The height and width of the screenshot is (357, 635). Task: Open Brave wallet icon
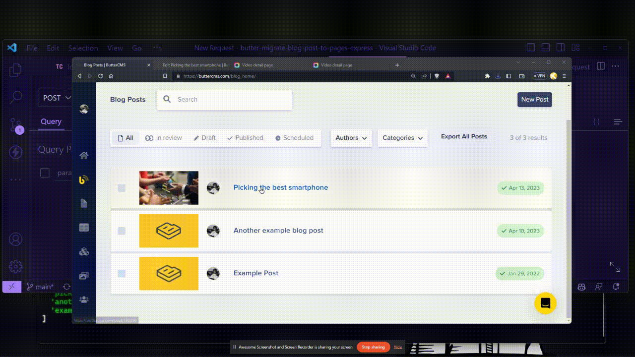point(521,76)
